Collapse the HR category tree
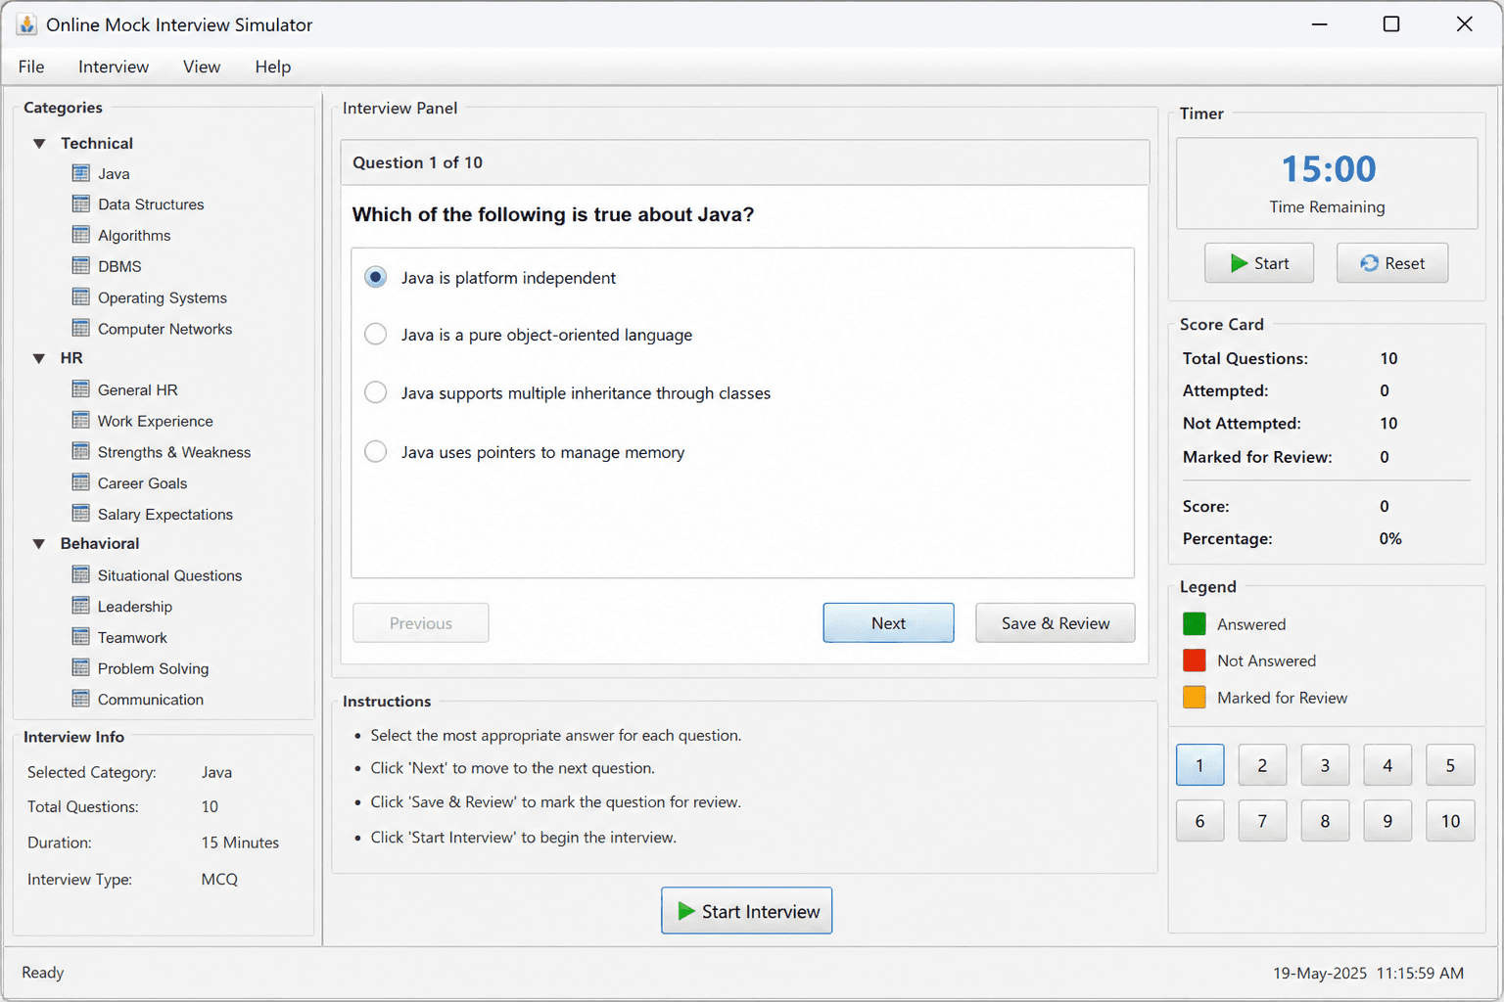 pos(39,359)
